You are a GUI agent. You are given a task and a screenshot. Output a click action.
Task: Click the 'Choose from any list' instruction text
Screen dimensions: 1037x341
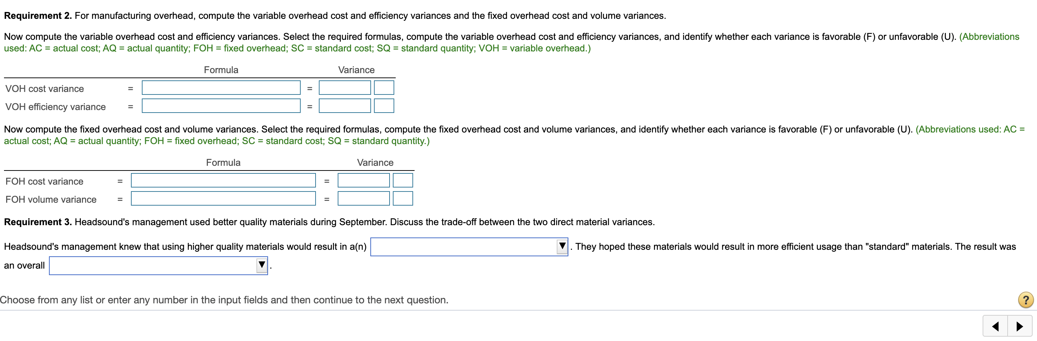(x=224, y=300)
